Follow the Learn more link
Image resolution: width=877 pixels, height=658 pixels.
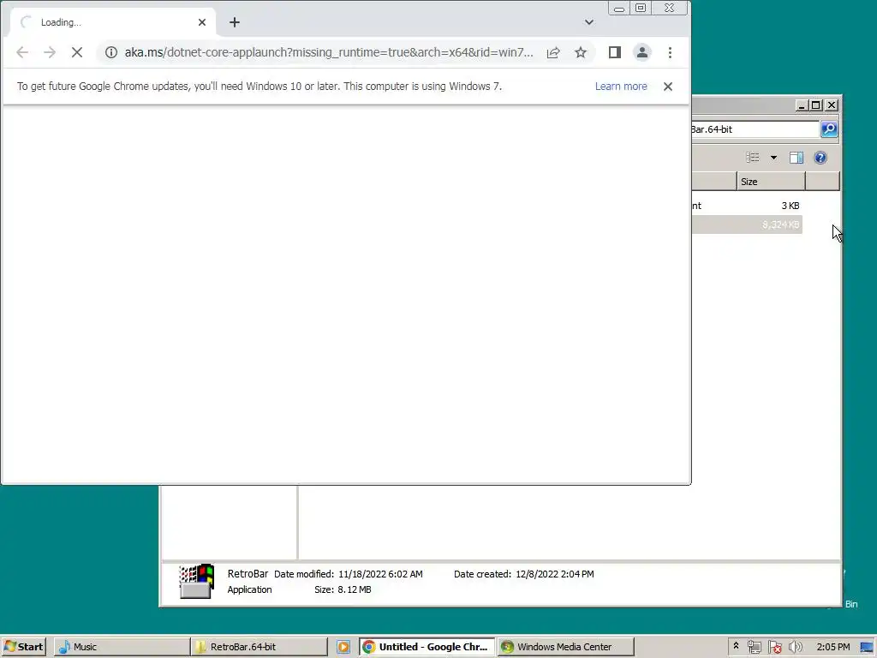point(621,87)
